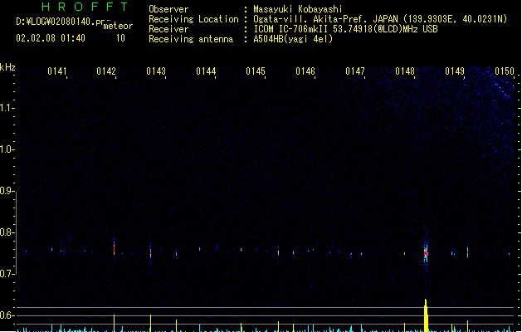Click the 'Observer' field label
The image size is (522, 332).
click(x=168, y=9)
